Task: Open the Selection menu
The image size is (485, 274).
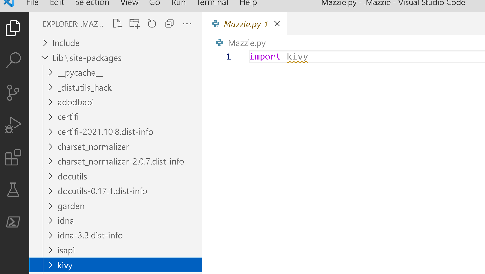Action: tap(92, 3)
